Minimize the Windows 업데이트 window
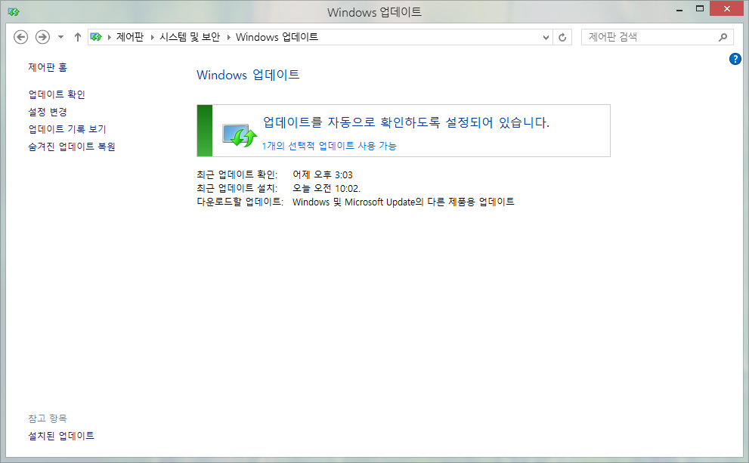The image size is (749, 463). pos(679,10)
